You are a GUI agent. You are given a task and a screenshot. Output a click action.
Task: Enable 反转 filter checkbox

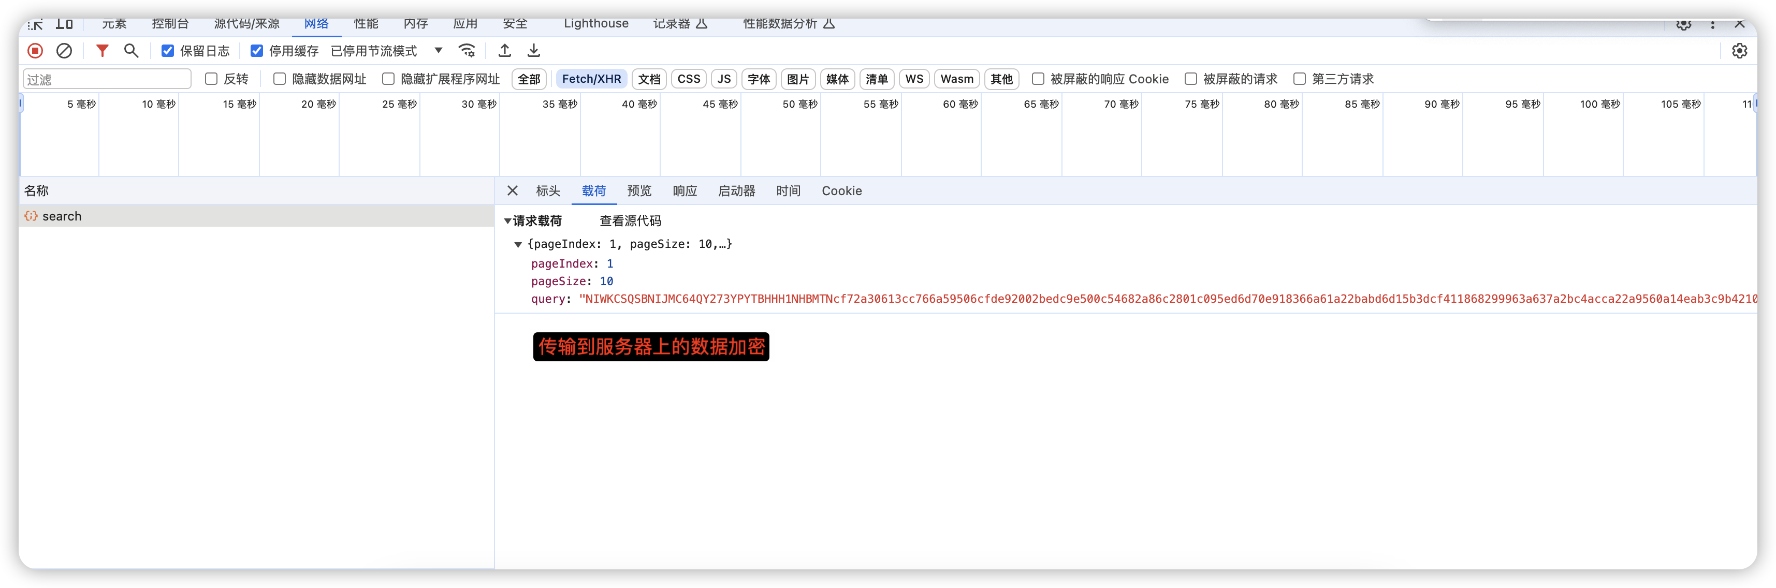(211, 79)
